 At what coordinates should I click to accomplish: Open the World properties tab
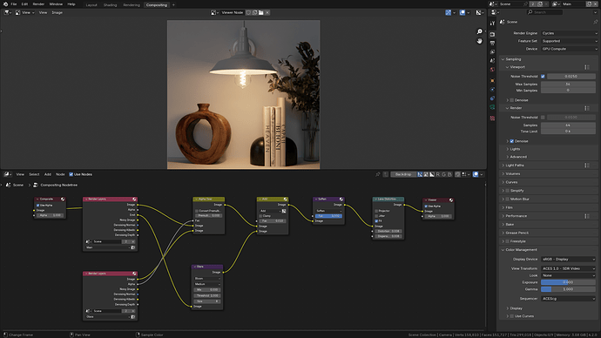point(492,70)
